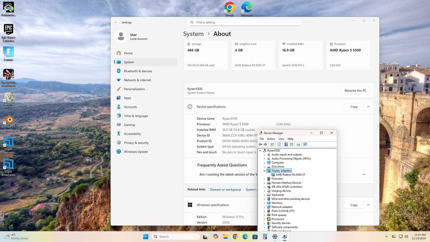Expand the running latest version FAQ question
The image size is (430, 242).
coord(364,175)
